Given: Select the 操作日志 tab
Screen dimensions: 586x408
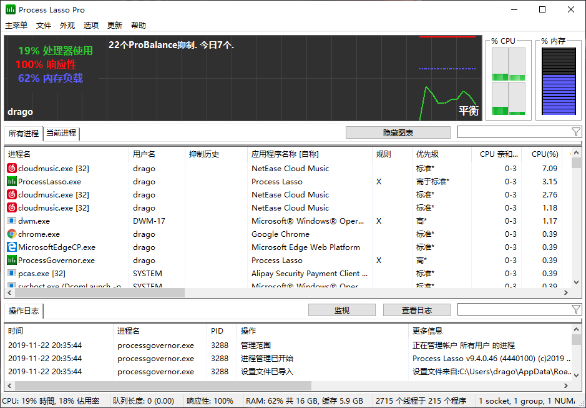Looking at the screenshot, I should click(24, 311).
